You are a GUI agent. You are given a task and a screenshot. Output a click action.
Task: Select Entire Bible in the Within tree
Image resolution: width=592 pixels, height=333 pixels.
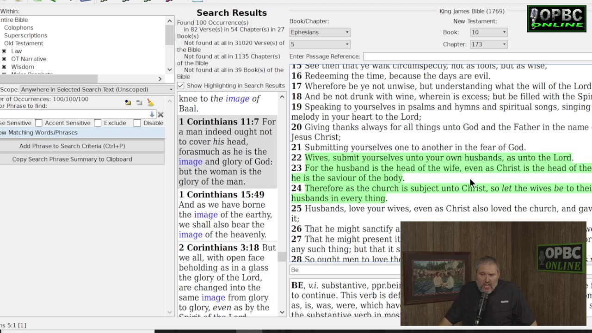pos(14,20)
